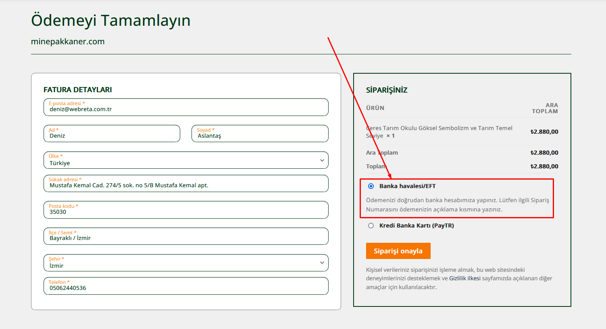The height and width of the screenshot is (329, 606).
Task: Click the Soyad surname field
Action: click(260, 133)
